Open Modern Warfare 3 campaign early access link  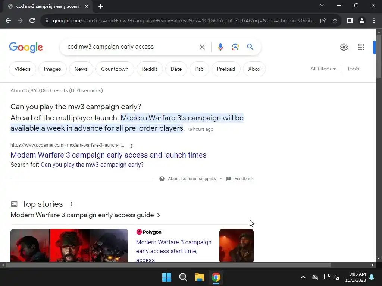(109, 155)
